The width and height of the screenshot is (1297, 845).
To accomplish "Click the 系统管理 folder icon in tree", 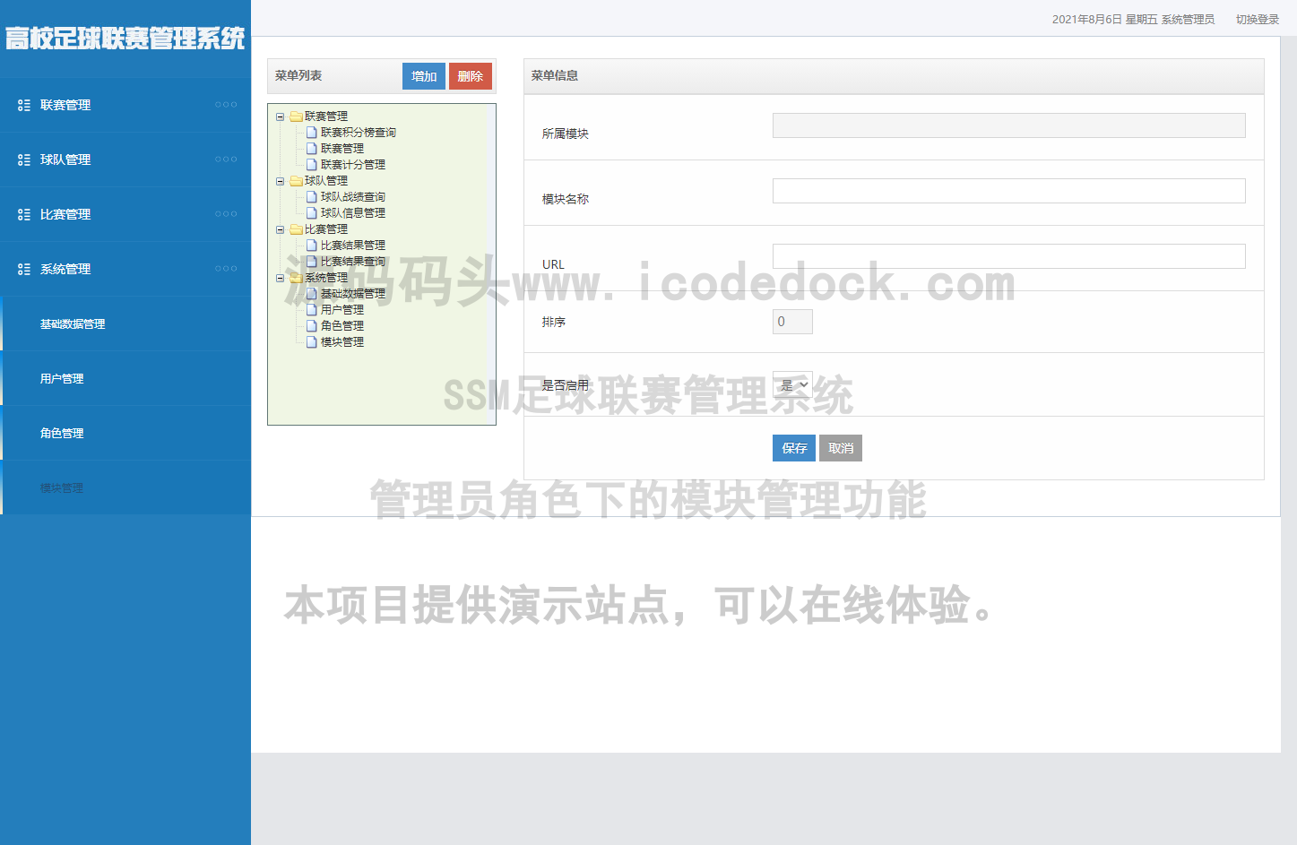I will pos(297,277).
